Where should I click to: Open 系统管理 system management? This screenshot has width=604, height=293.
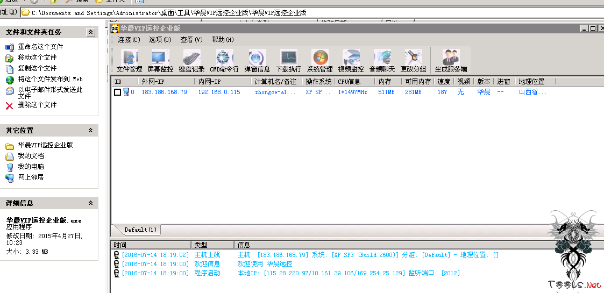[x=319, y=61]
